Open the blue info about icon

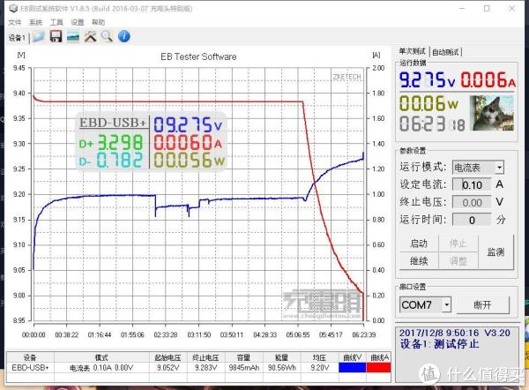(124, 36)
